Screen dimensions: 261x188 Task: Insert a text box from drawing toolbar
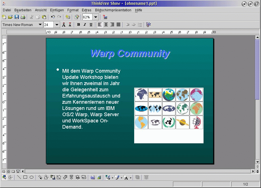click(x=93, y=177)
